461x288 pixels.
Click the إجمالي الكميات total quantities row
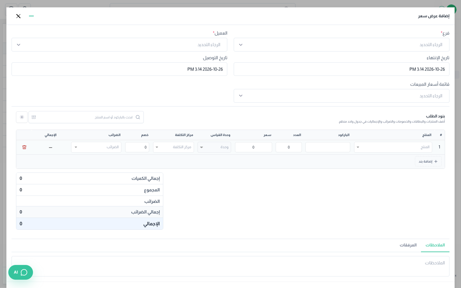(x=90, y=179)
